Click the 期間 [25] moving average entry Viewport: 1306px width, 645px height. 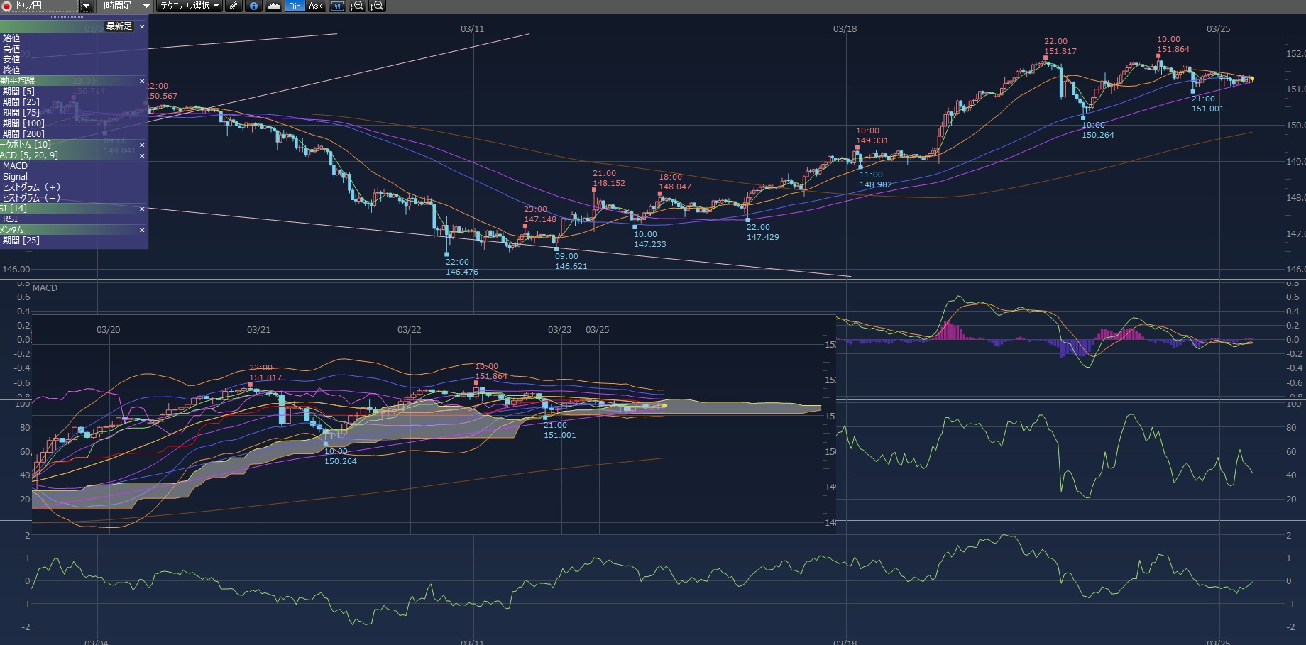click(x=21, y=101)
